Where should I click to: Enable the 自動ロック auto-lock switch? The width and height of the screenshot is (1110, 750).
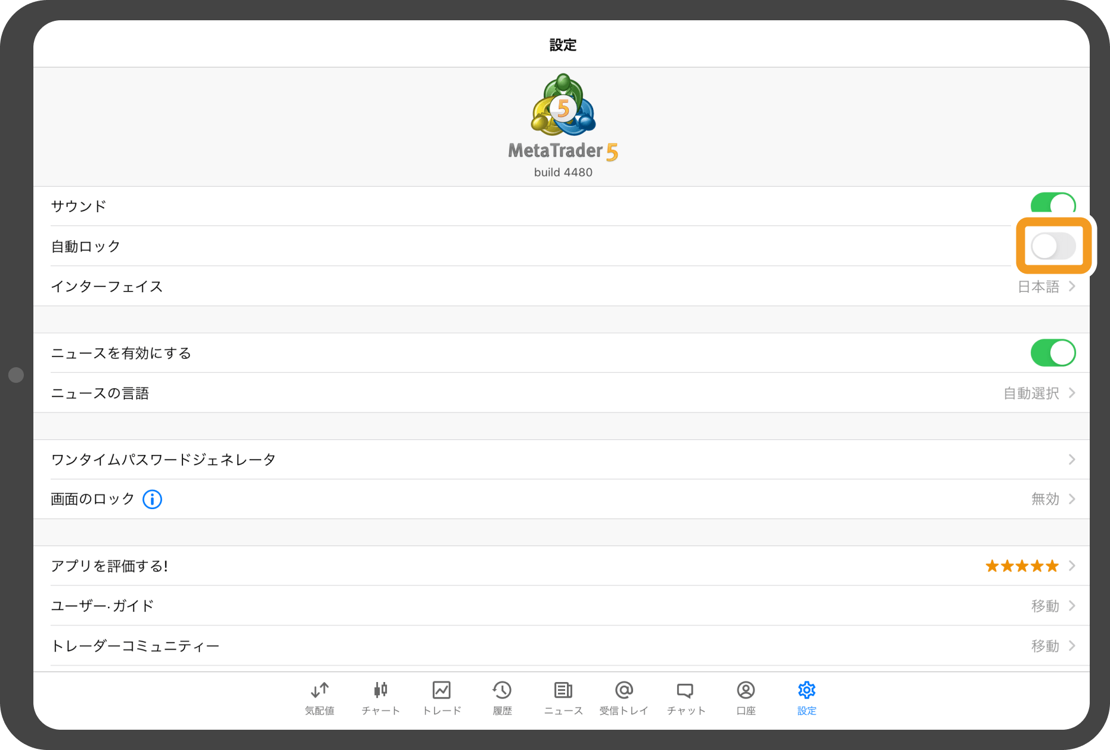pos(1053,246)
